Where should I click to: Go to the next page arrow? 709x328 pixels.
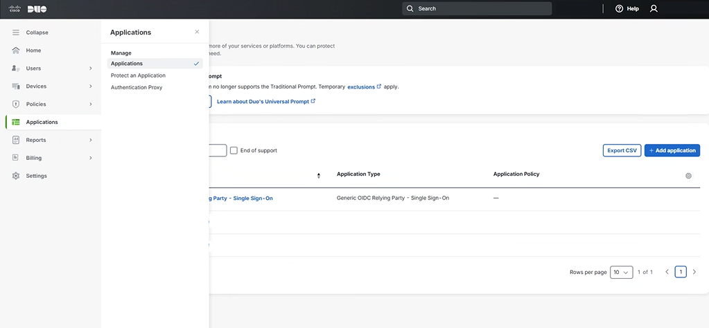(694, 272)
